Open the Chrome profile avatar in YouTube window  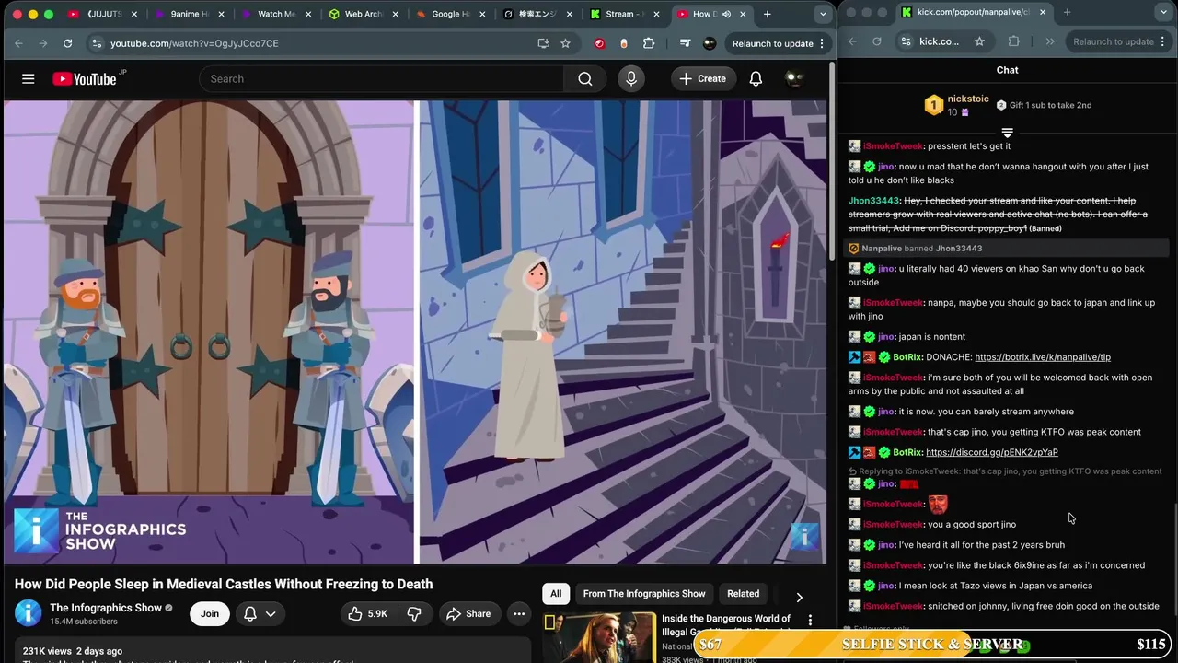[710, 43]
